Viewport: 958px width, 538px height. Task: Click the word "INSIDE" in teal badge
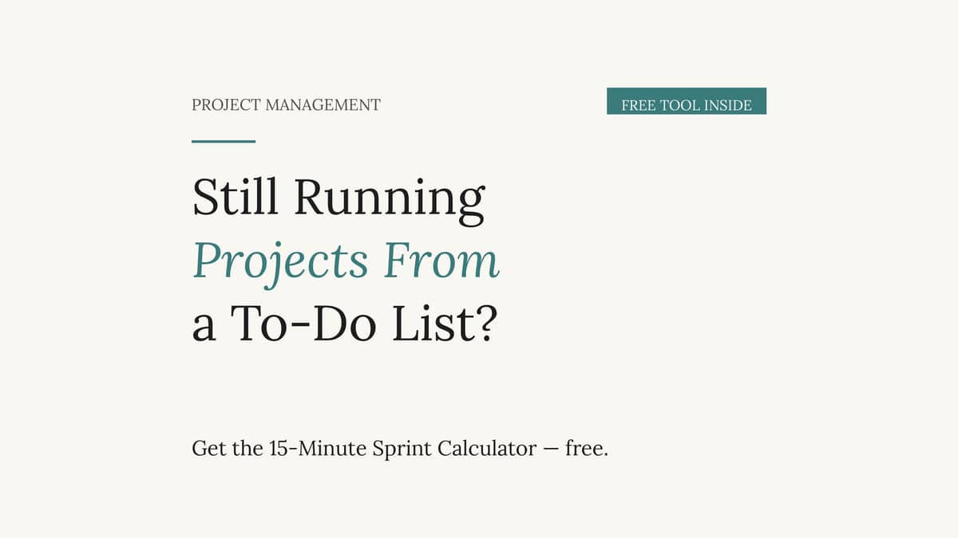point(727,105)
